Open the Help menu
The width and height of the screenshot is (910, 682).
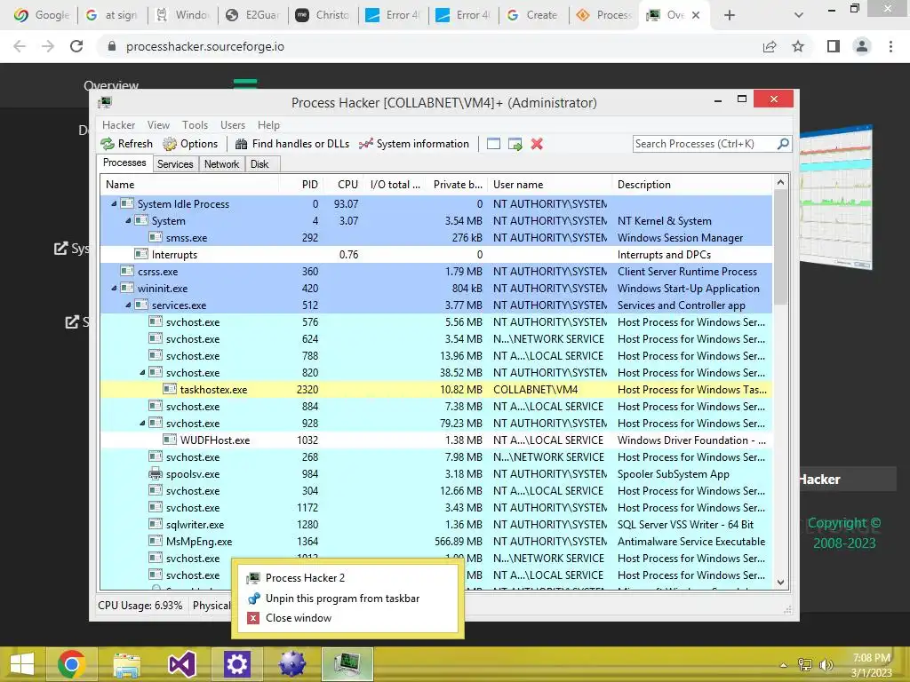pos(268,125)
